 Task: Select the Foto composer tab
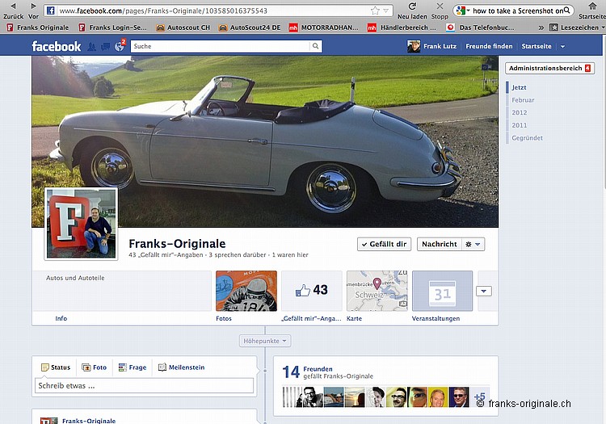(x=94, y=367)
